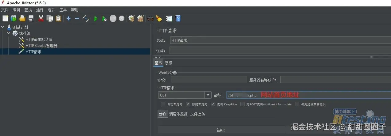Viewport: 391px width, 136px height.
Task: Start the test with the green play icon
Action: 96,19
